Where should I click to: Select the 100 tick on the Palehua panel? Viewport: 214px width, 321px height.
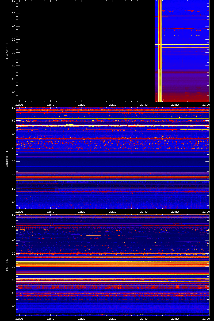12,267
